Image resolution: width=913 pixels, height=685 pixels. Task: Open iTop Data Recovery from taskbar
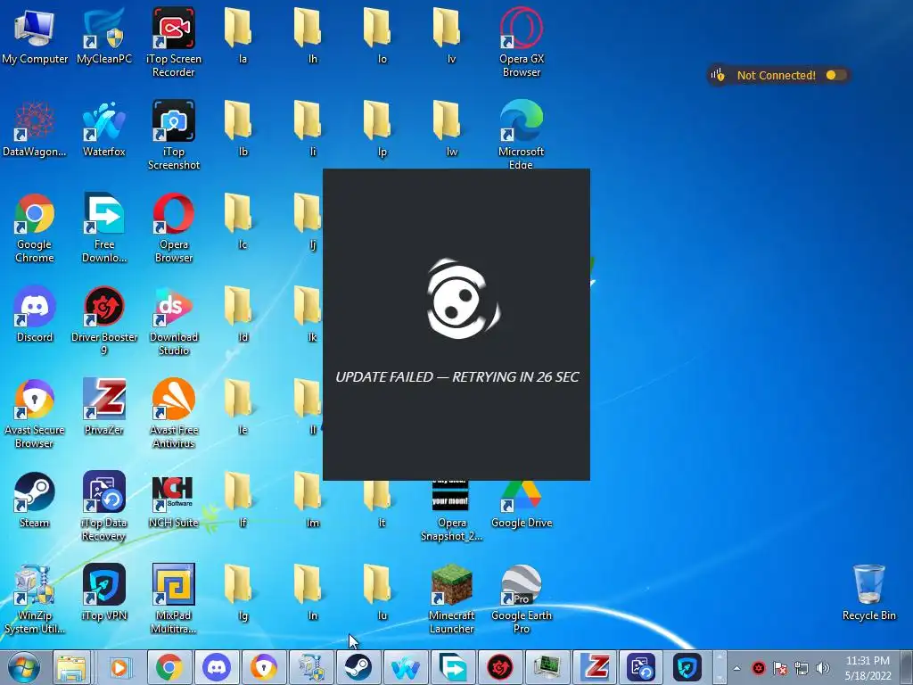tap(641, 667)
